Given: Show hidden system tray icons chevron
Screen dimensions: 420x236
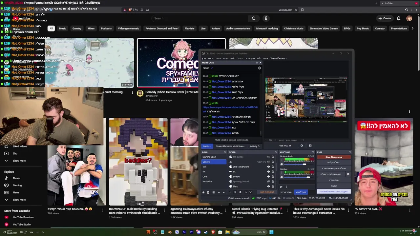Looking at the screenshot, I should (43, 232).
